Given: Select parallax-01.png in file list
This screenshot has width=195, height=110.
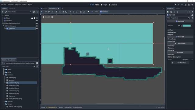Looking at the screenshot, I should (14, 86).
